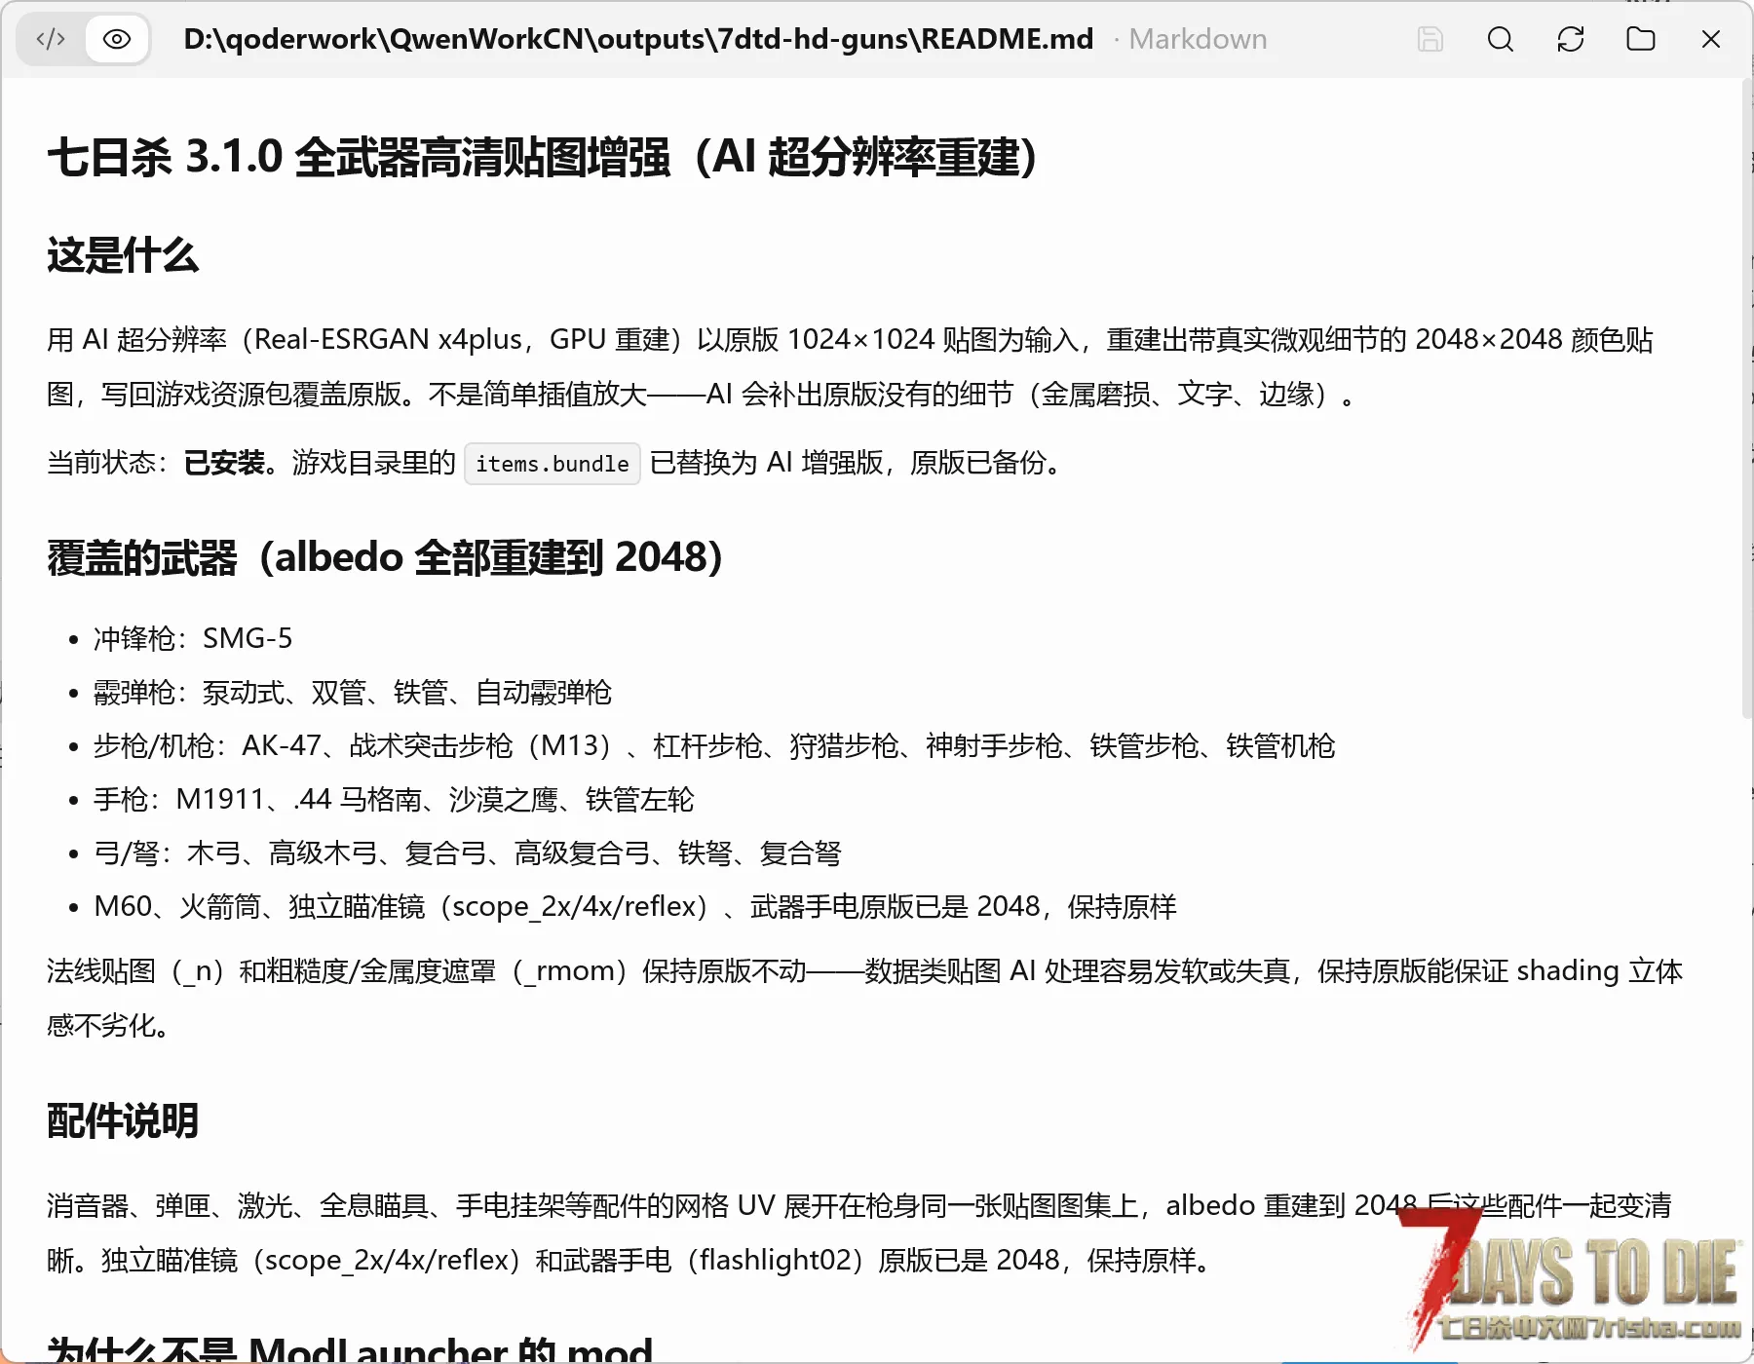Open search in document
The width and height of the screenshot is (1754, 1364).
[1501, 39]
